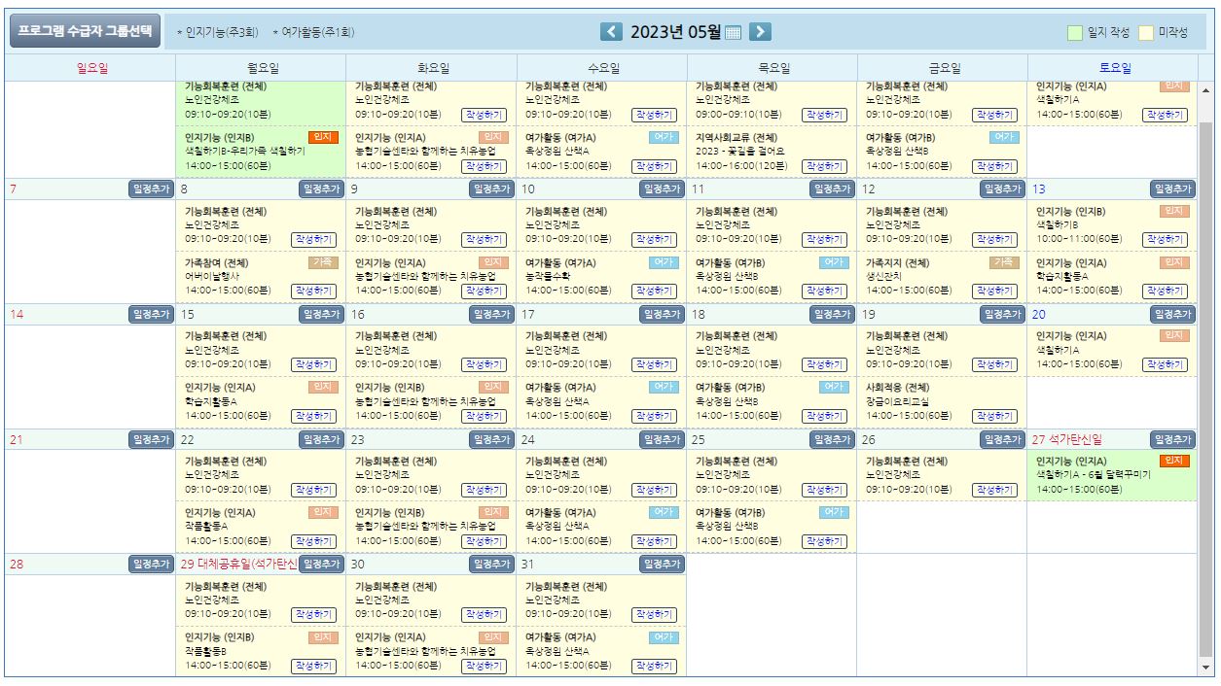Click the scrollbar up arrow

[1206, 90]
